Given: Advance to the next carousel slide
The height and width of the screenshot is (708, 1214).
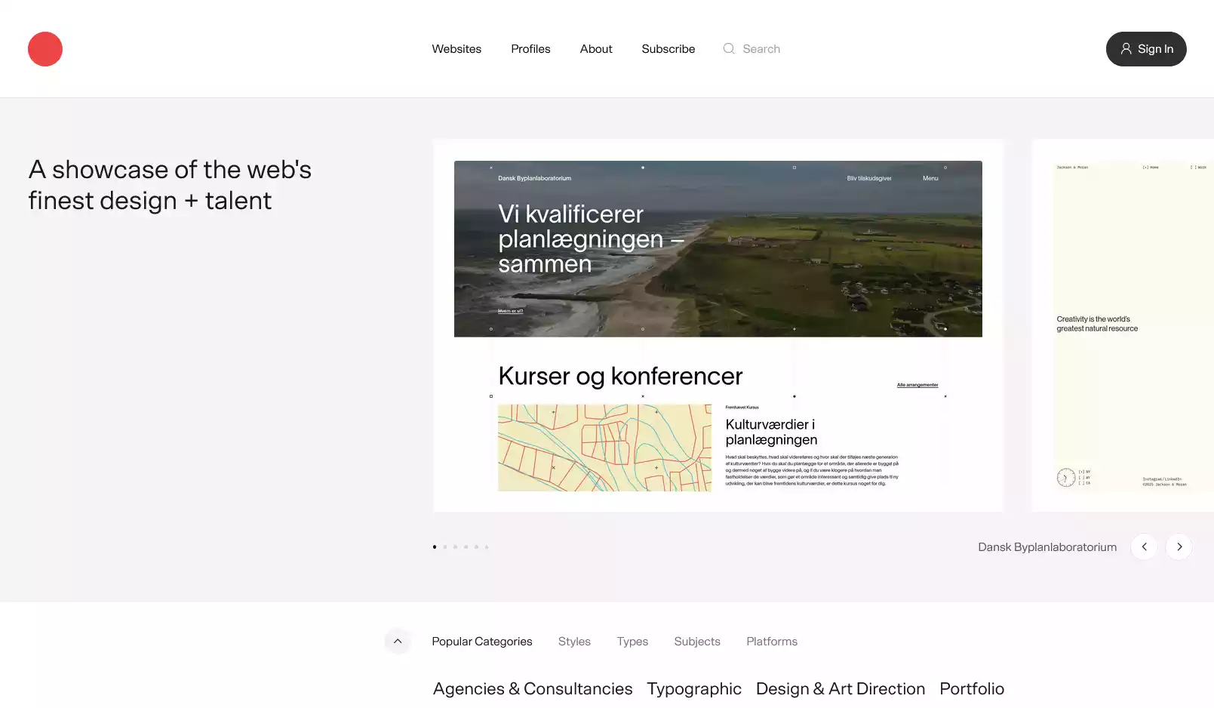Looking at the screenshot, I should pyautogui.click(x=1179, y=546).
